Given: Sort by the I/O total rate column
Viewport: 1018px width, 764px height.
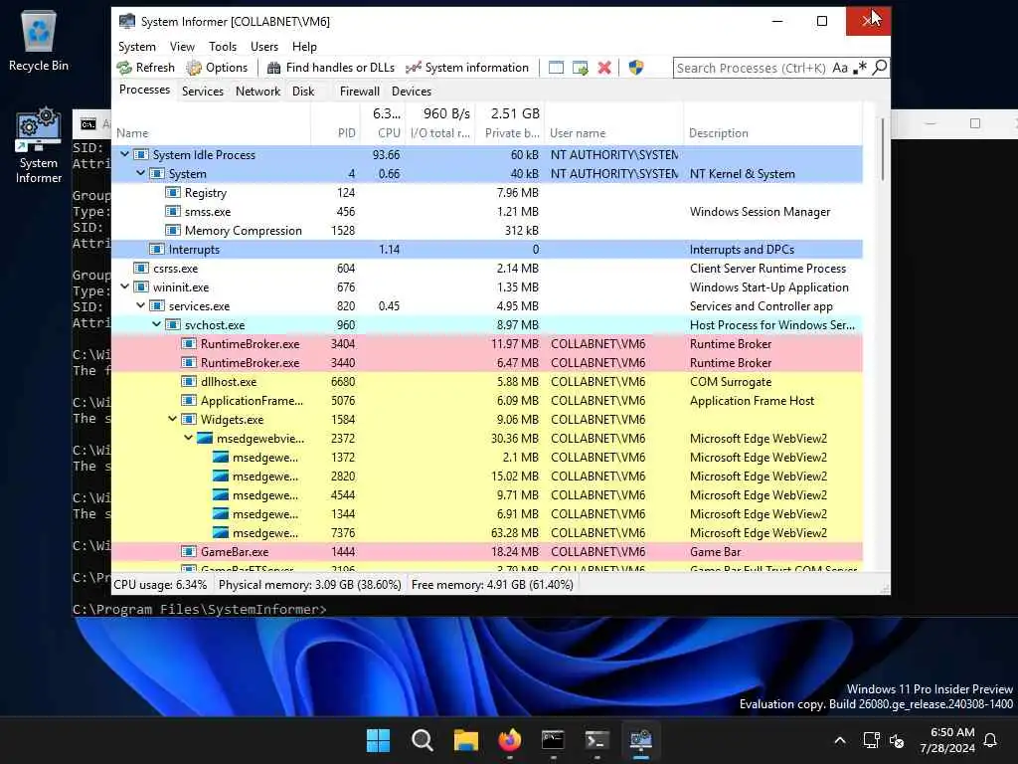Looking at the screenshot, I should (x=440, y=123).
